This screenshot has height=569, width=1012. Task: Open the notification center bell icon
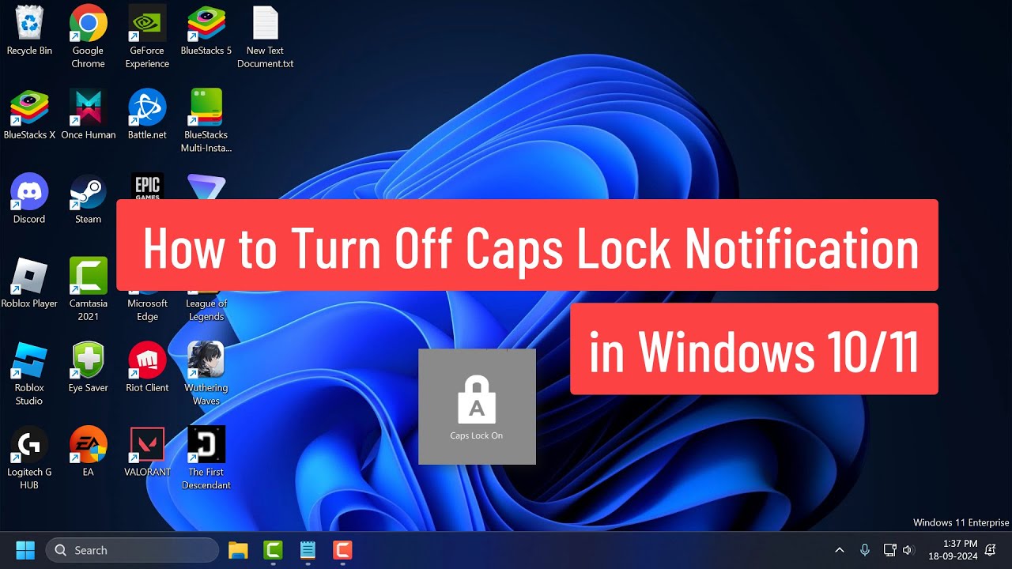[x=990, y=550]
